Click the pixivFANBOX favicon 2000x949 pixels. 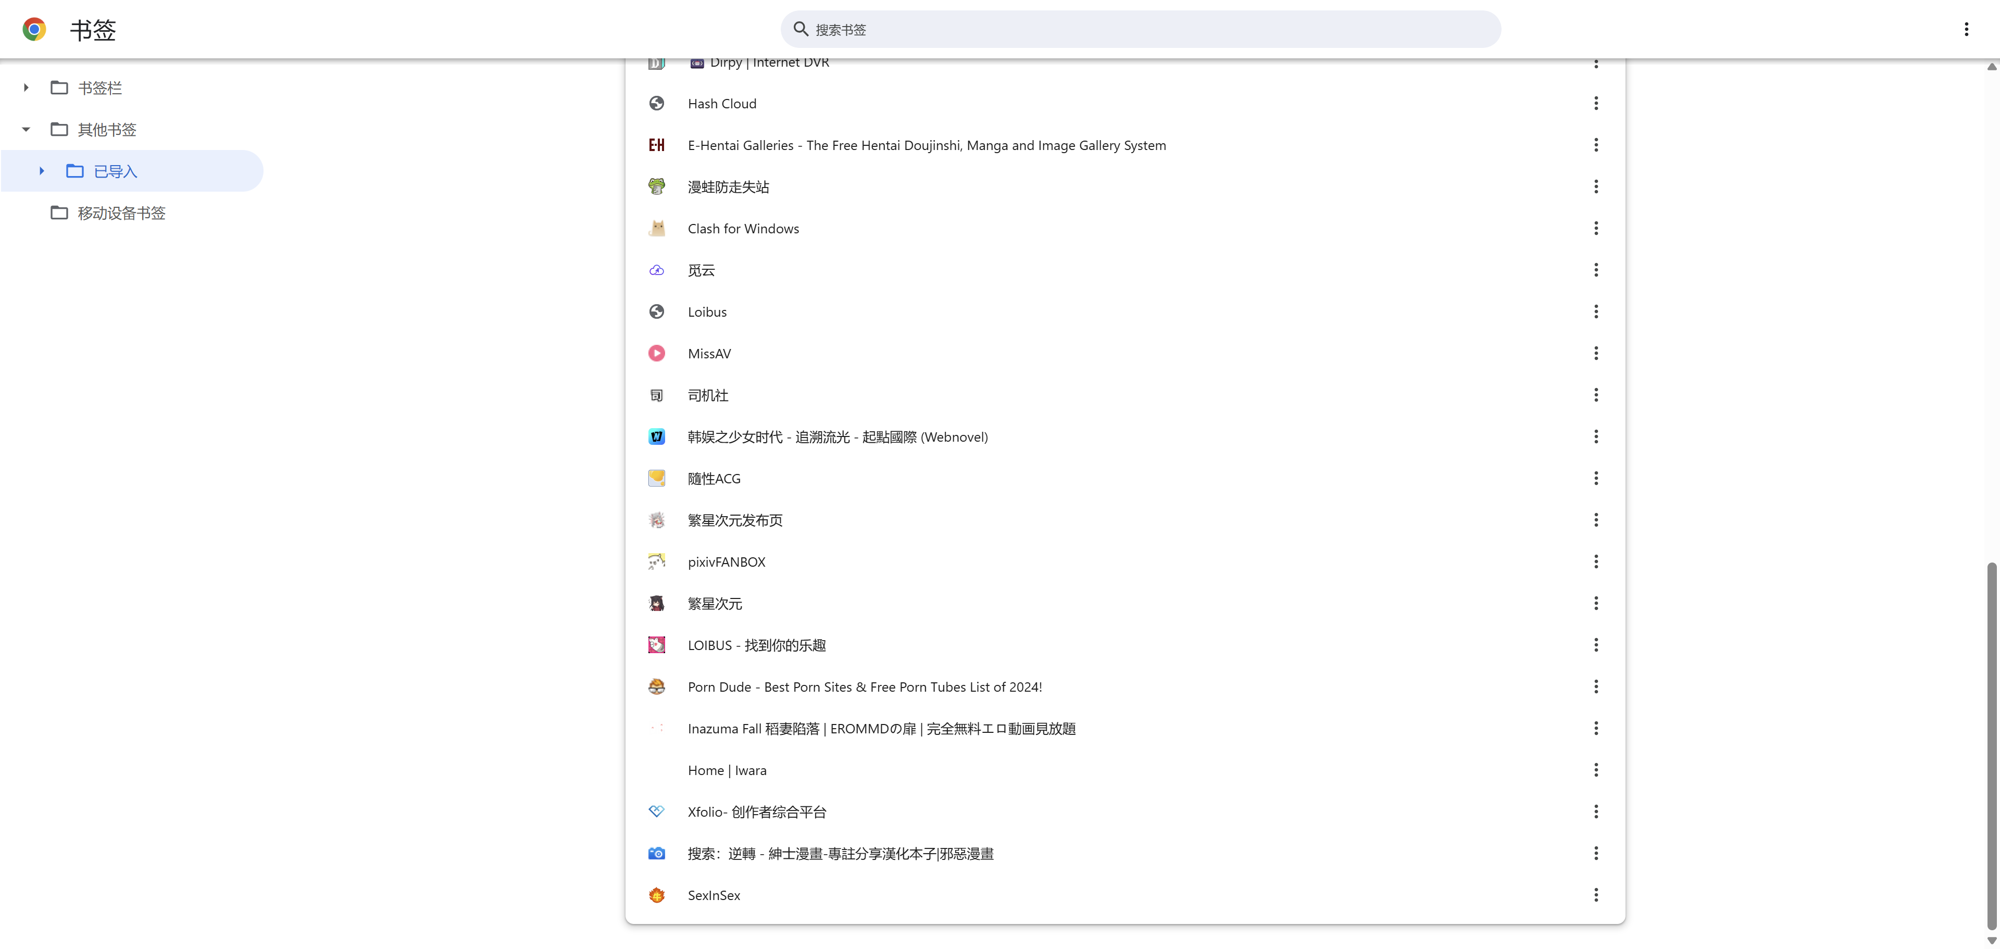tap(656, 561)
